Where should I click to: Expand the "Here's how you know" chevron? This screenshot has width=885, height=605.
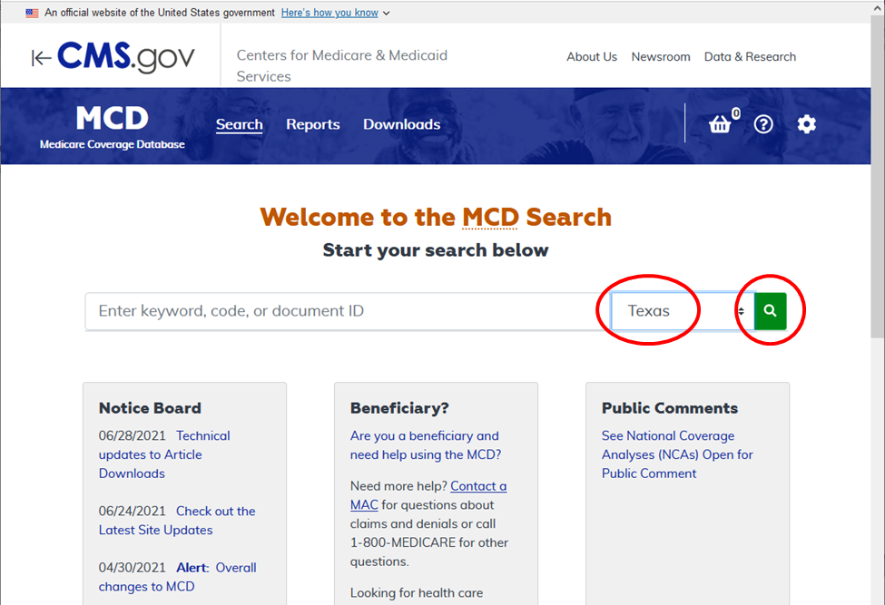click(386, 13)
